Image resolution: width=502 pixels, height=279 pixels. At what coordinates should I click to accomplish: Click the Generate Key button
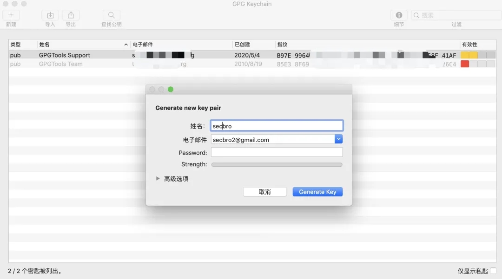click(x=317, y=192)
